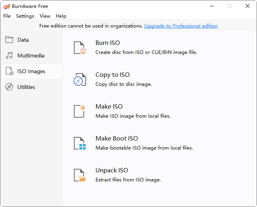Open the View menu
The width and height of the screenshot is (257, 207).
click(x=45, y=16)
